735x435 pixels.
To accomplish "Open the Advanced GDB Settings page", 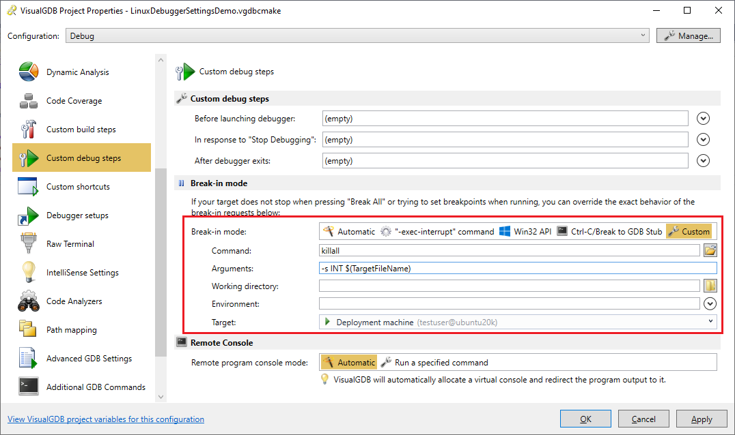I will coord(81,358).
